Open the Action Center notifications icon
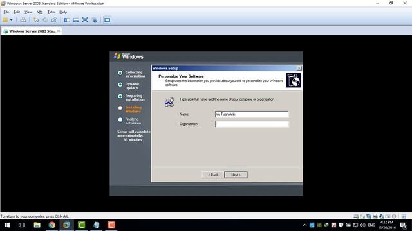The image size is (412, 231). 404,225
